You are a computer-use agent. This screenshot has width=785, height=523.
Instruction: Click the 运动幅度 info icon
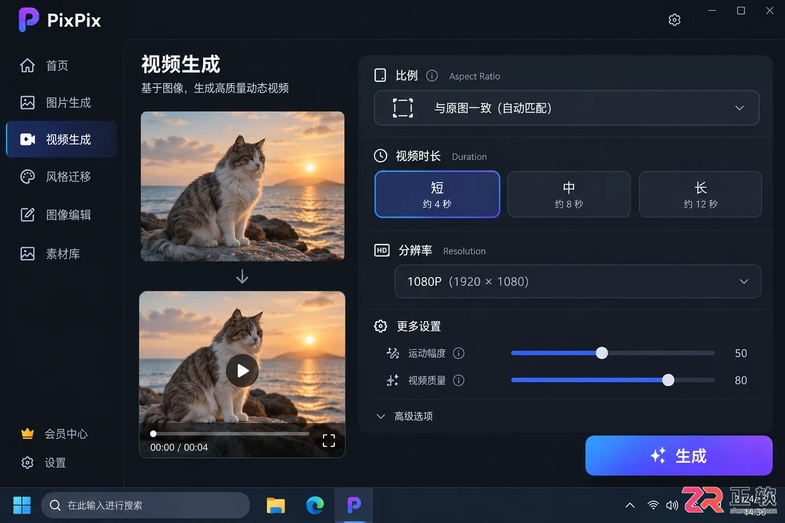[x=459, y=353]
